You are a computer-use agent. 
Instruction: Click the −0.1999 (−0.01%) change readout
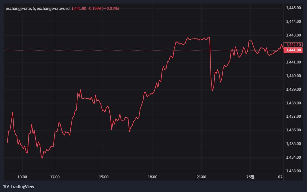click(x=103, y=9)
